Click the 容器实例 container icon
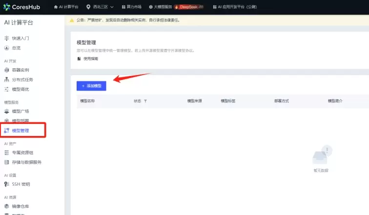 click(7, 70)
